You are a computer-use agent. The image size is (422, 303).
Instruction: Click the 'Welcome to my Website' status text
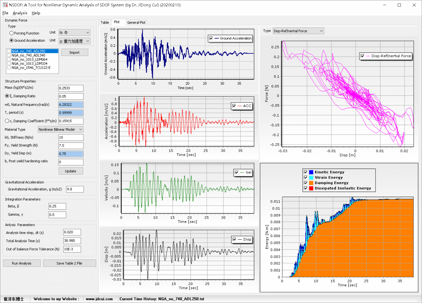56,299
